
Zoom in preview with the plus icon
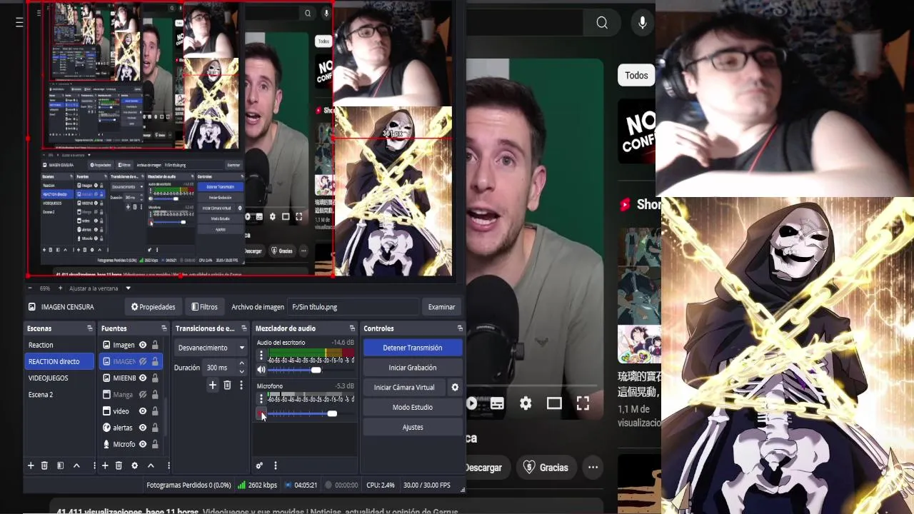tap(60, 288)
